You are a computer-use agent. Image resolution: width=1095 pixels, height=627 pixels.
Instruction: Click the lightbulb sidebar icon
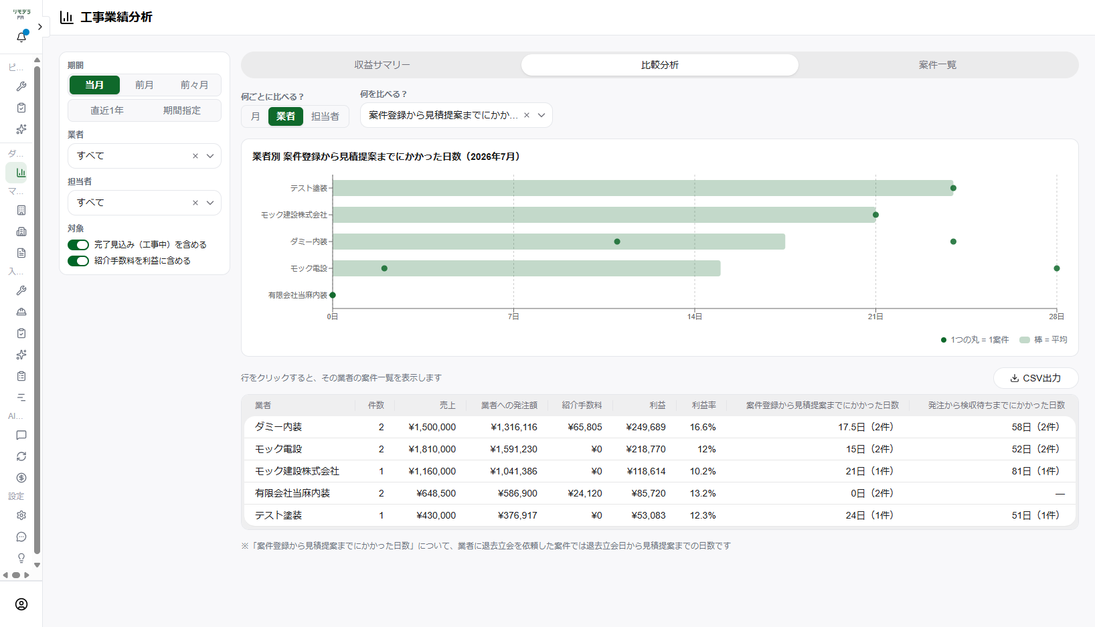coord(21,558)
